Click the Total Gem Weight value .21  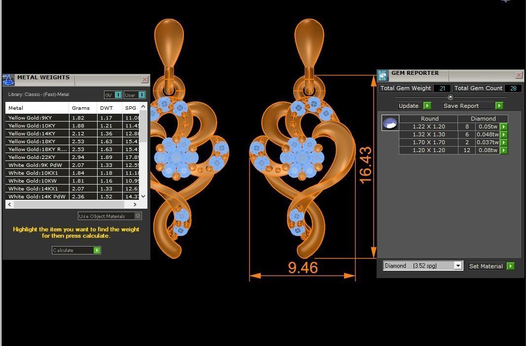[442, 89]
